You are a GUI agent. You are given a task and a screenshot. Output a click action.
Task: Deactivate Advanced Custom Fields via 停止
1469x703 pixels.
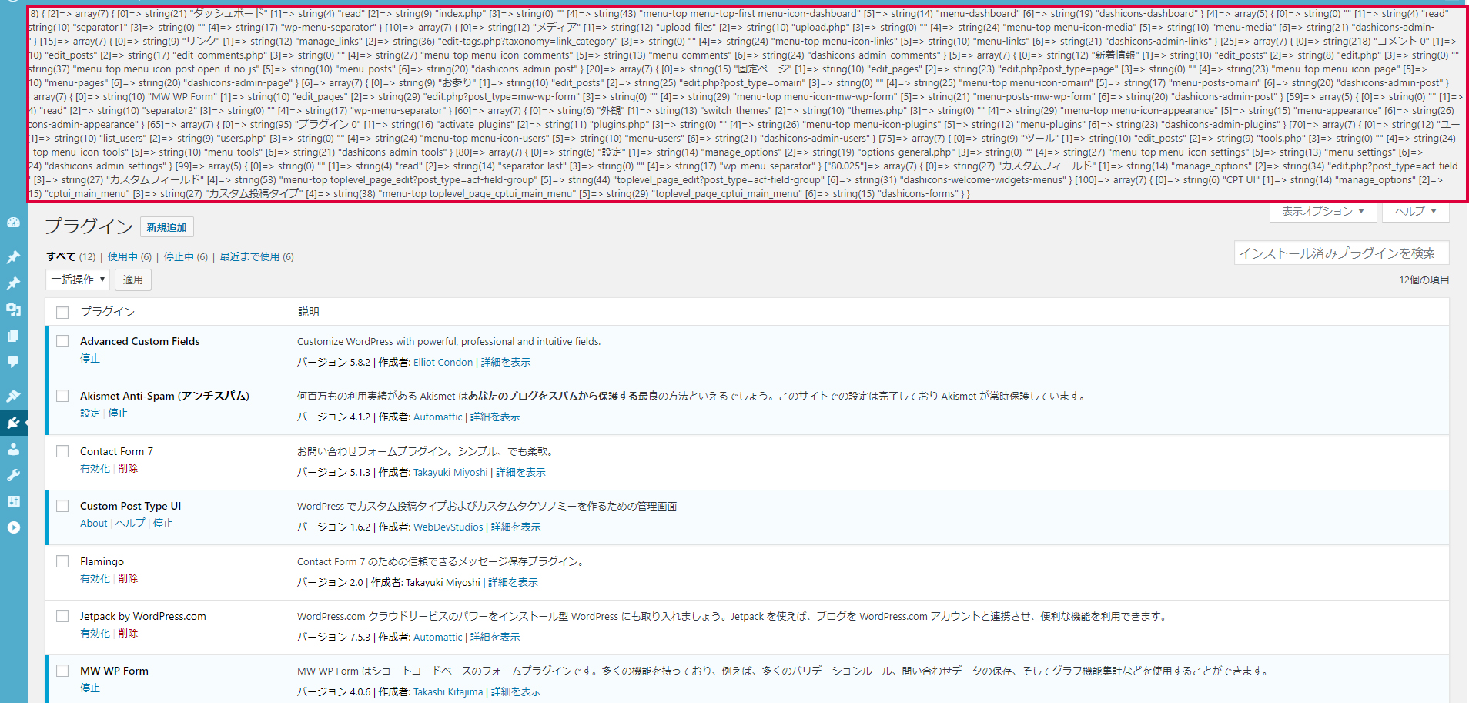[90, 359]
